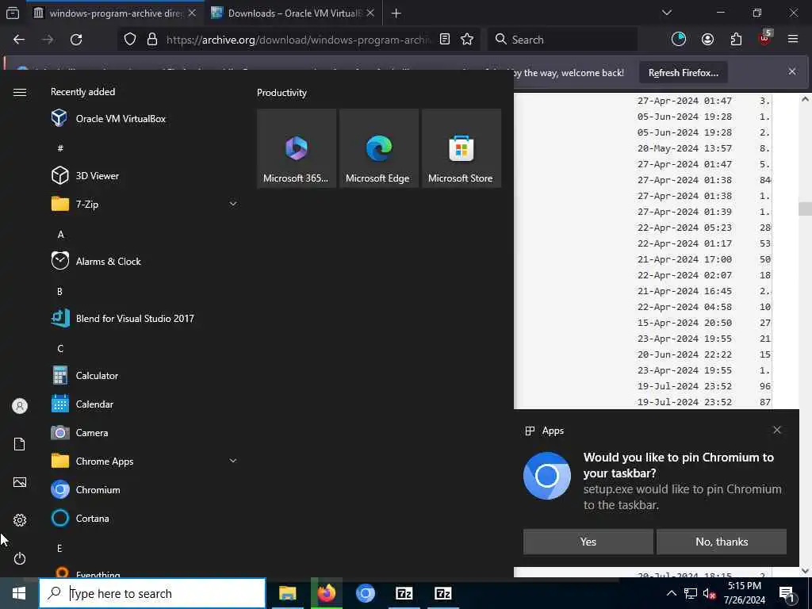Open Oracle VM VirtualBox from Recently added

pos(109,119)
